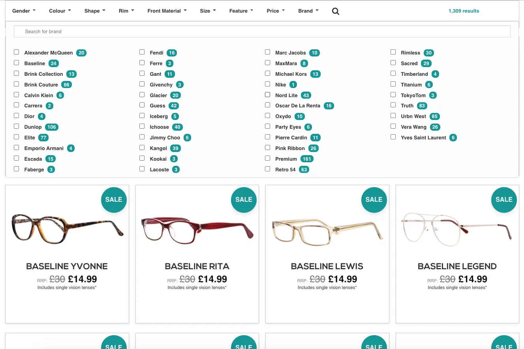Click the 161 count badge next to Premium

click(307, 159)
